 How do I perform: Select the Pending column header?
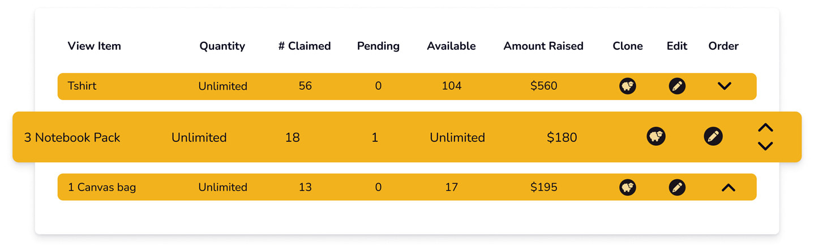tap(378, 46)
